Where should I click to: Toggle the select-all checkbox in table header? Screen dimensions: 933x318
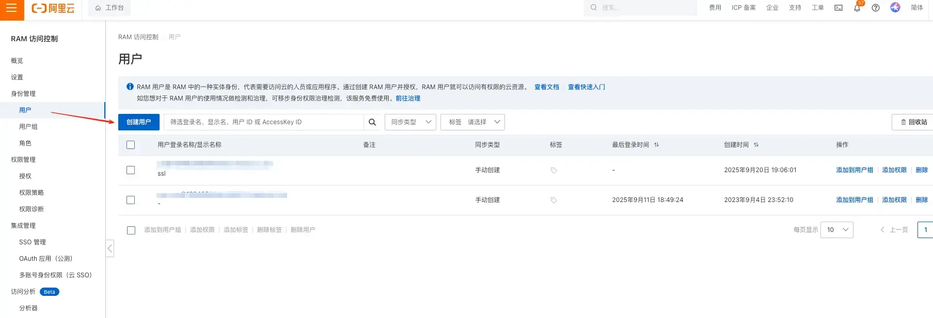pos(131,145)
